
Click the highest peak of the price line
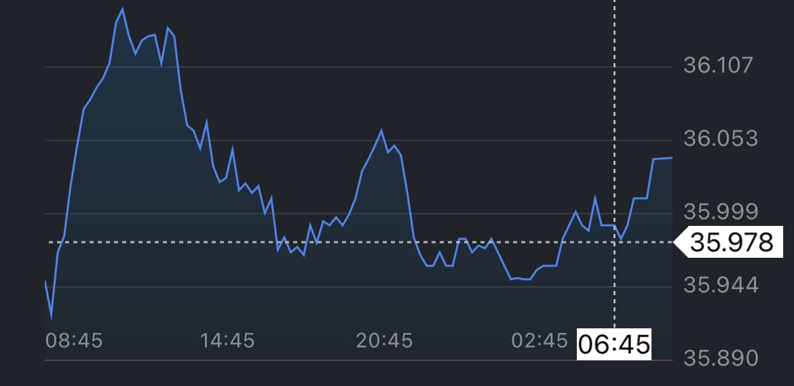tap(123, 9)
